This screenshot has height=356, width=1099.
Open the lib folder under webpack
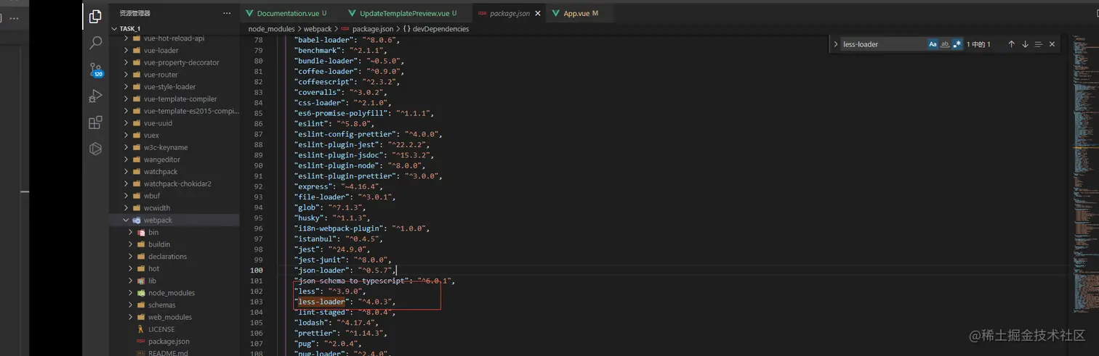(174, 281)
